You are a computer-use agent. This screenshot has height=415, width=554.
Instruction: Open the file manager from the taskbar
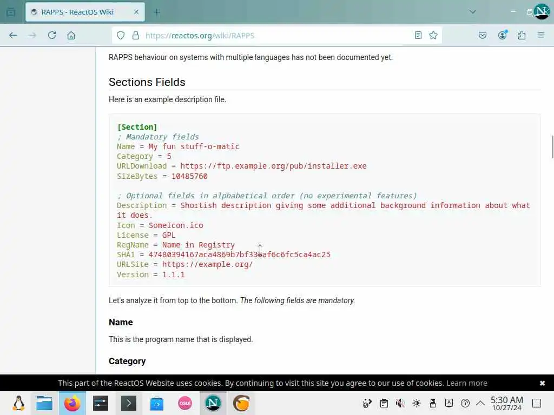pos(44,403)
